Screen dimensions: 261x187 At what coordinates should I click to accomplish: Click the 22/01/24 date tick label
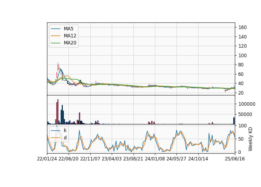pyautogui.click(x=47, y=159)
